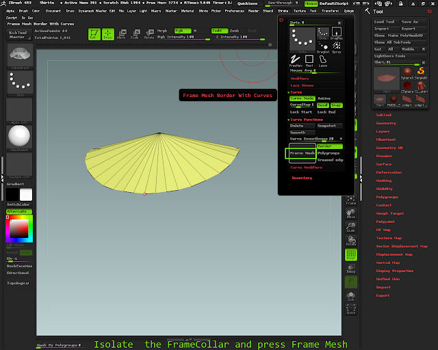Toggle the Border option for Frame Mesh
Viewport: 438px width, 350px height.
330,146
